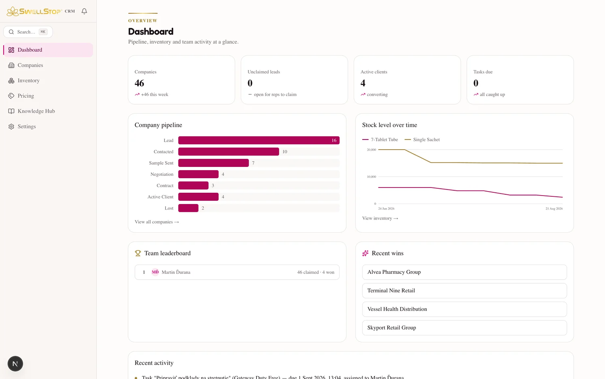Click the Dashboard grid icon in sidebar
This screenshot has width=605, height=379.
click(x=11, y=50)
